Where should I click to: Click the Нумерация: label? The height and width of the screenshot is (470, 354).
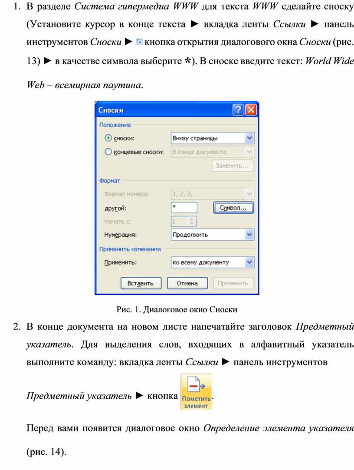tap(120, 235)
